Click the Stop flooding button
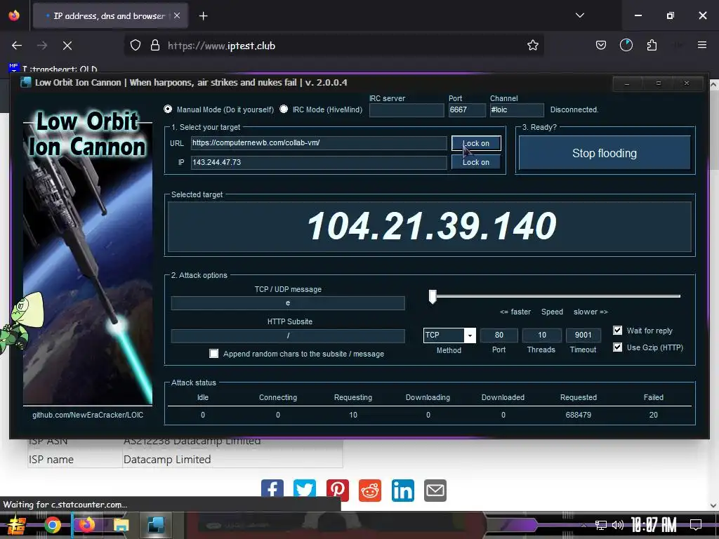The width and height of the screenshot is (719, 539). click(x=605, y=153)
